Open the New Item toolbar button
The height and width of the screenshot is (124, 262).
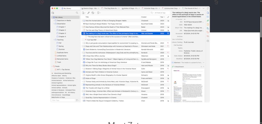(84, 13)
